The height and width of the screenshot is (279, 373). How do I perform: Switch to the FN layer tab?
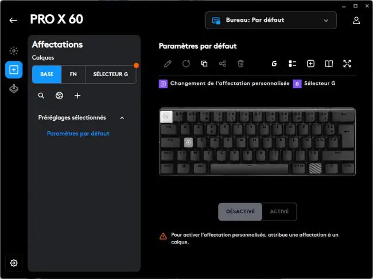coord(73,74)
